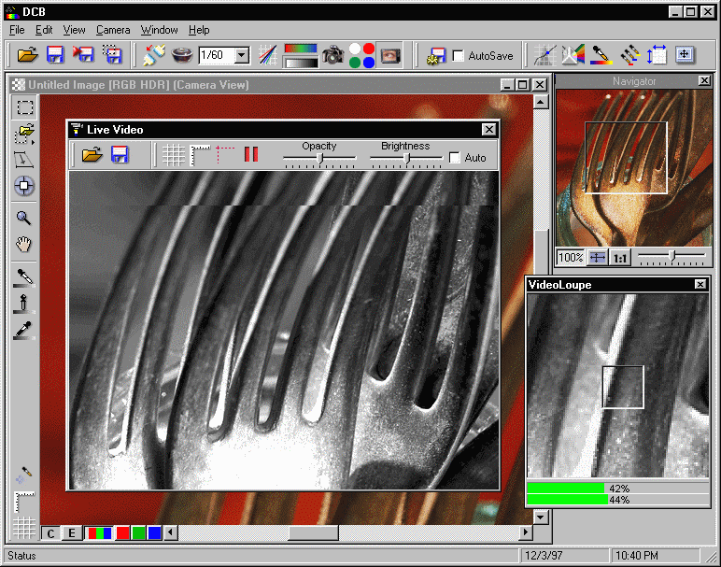Select the magnifier zoom tool

pyautogui.click(x=24, y=218)
